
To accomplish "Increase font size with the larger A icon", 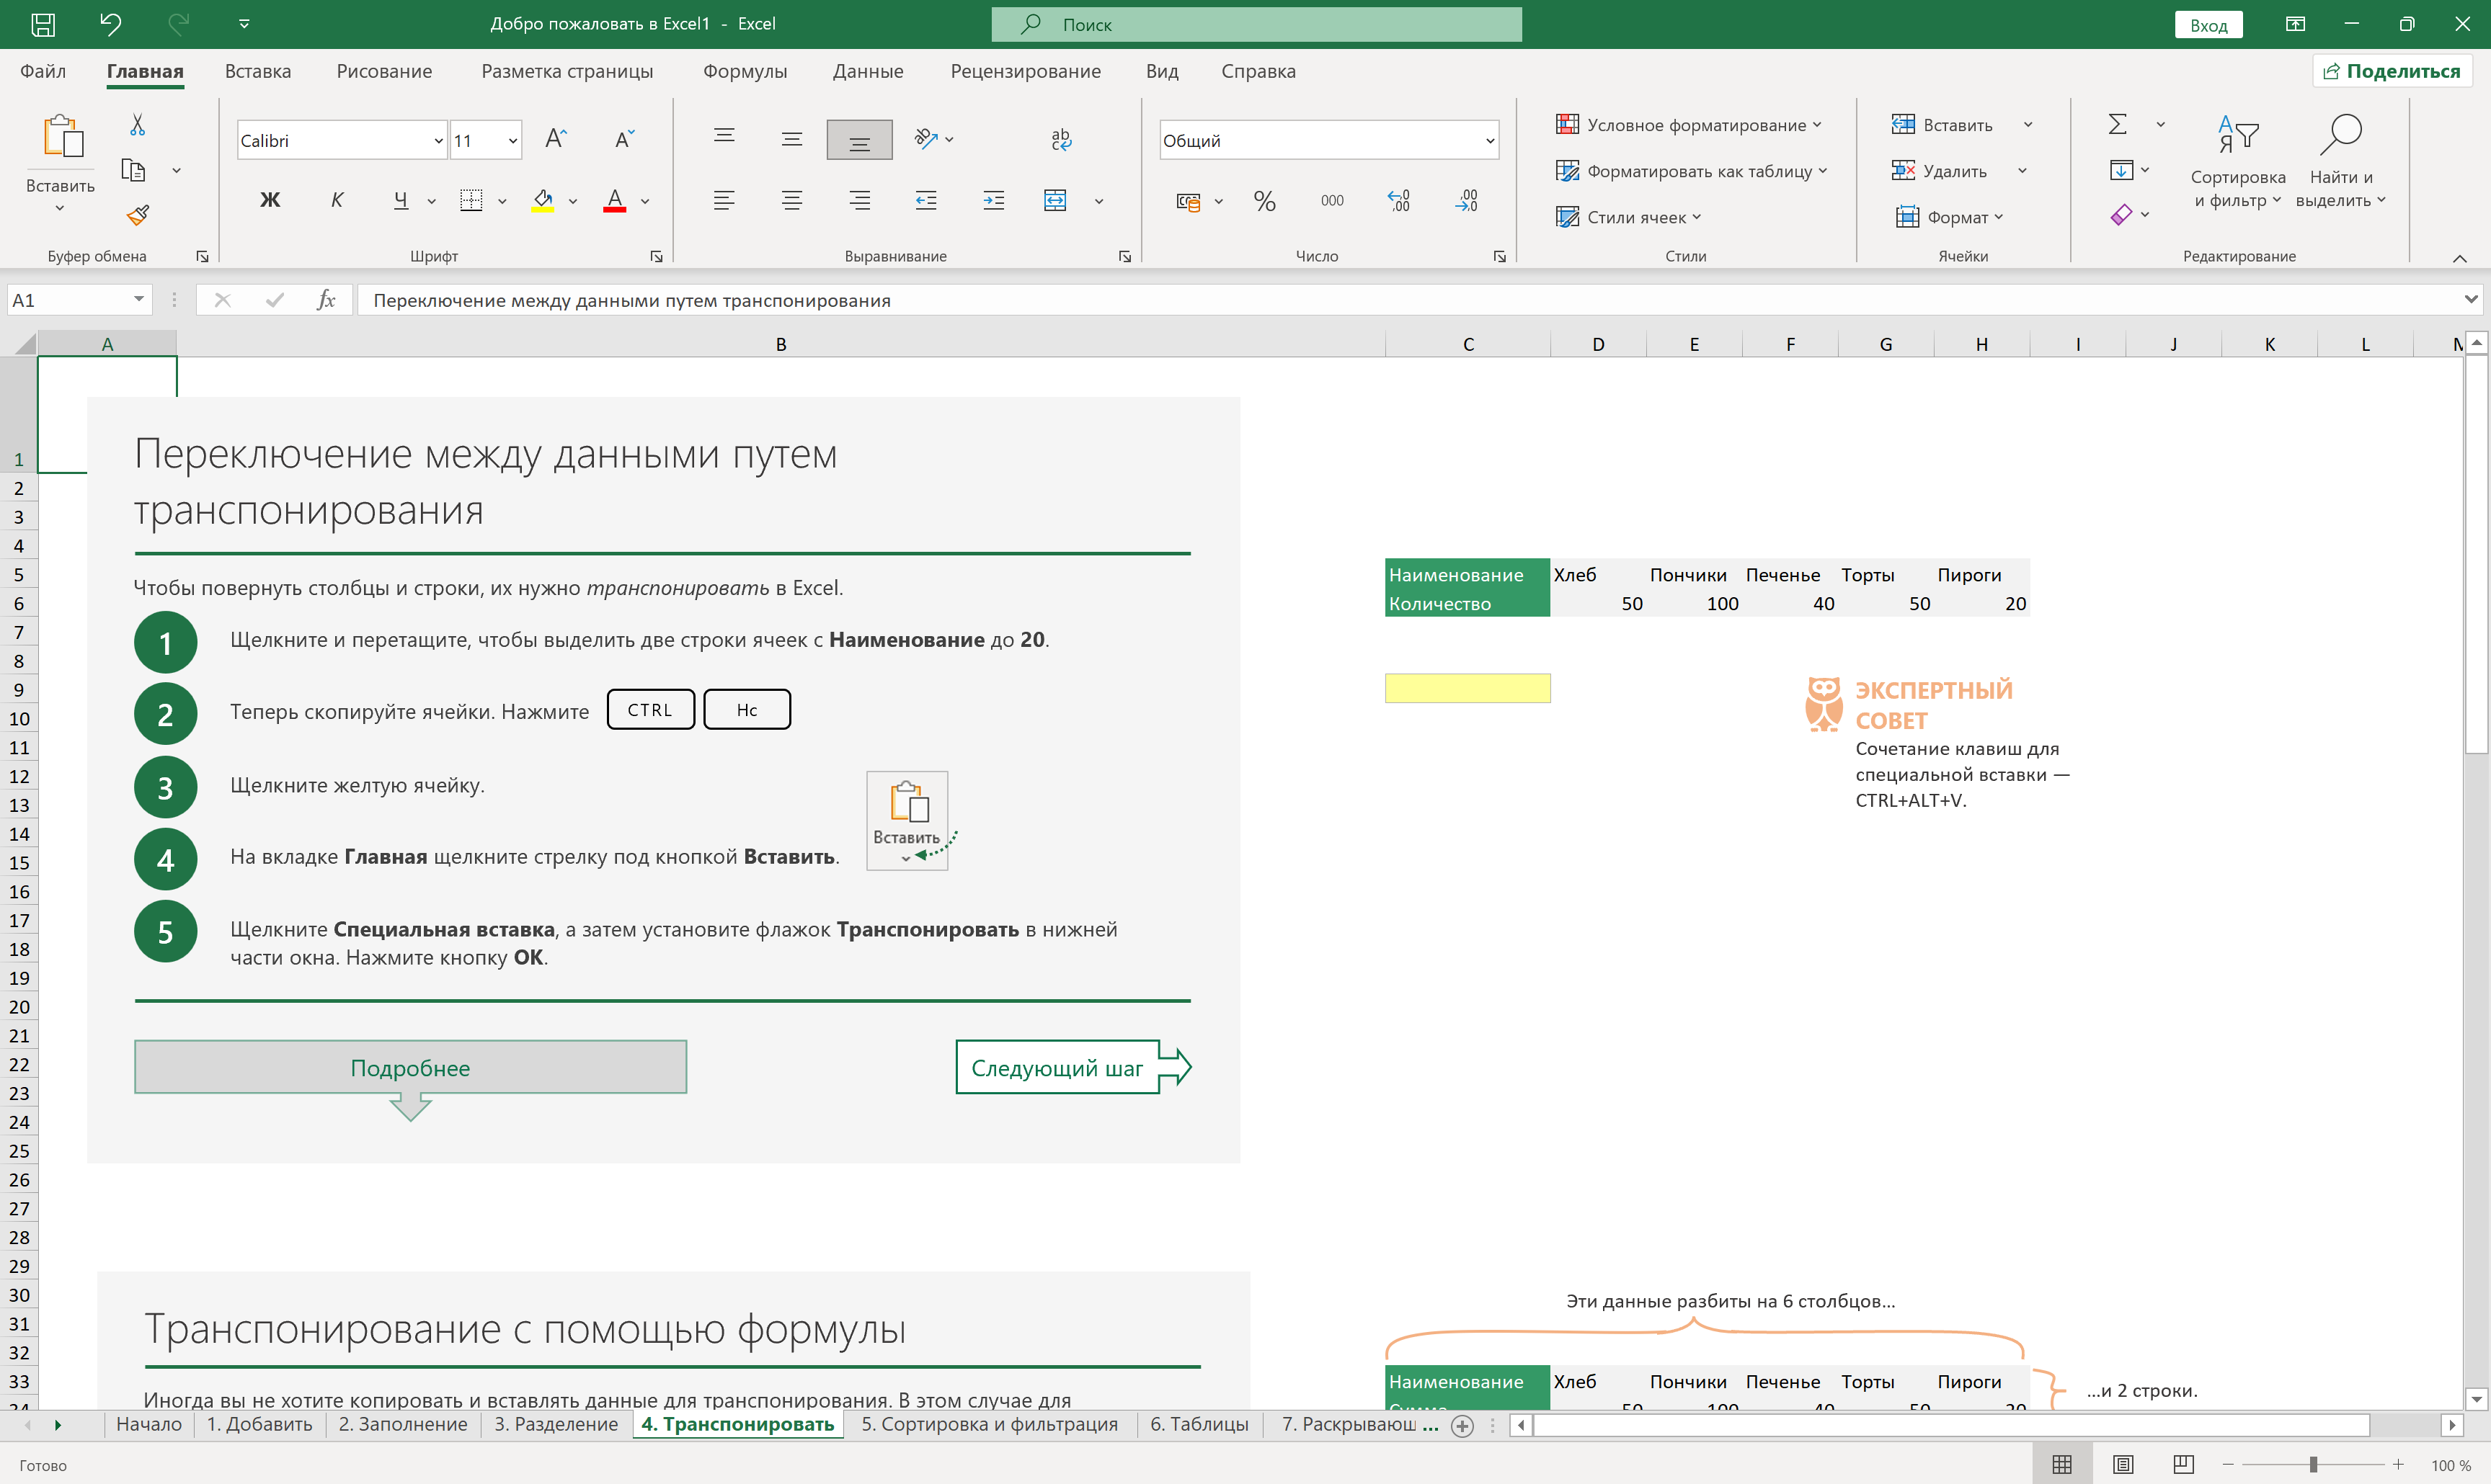I will pos(556,139).
